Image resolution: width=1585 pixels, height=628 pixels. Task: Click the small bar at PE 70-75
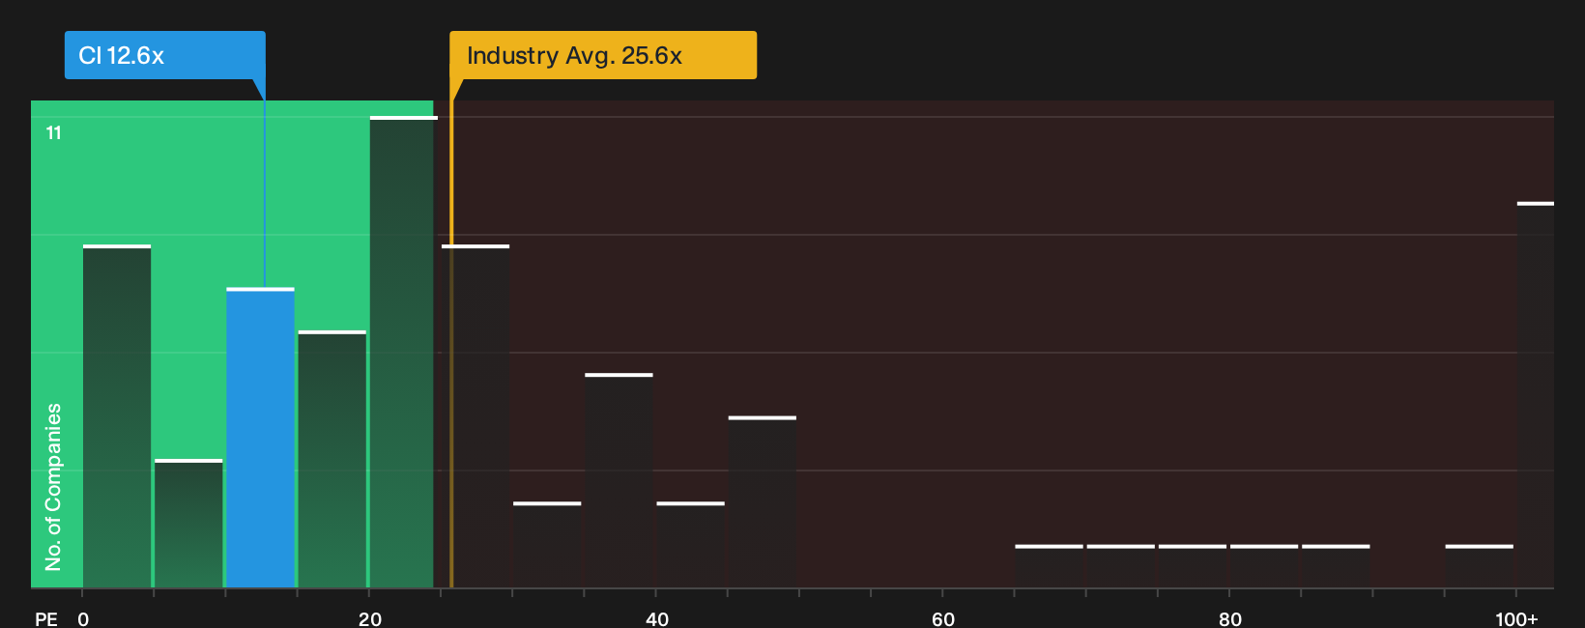(x=1121, y=566)
